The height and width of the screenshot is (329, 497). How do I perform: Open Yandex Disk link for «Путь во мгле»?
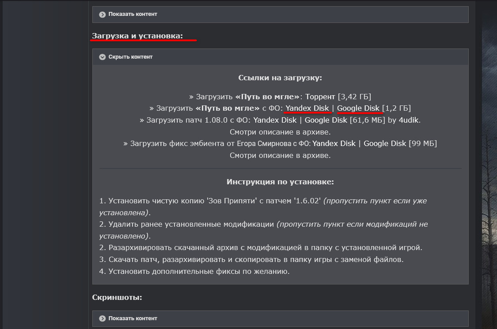(307, 108)
